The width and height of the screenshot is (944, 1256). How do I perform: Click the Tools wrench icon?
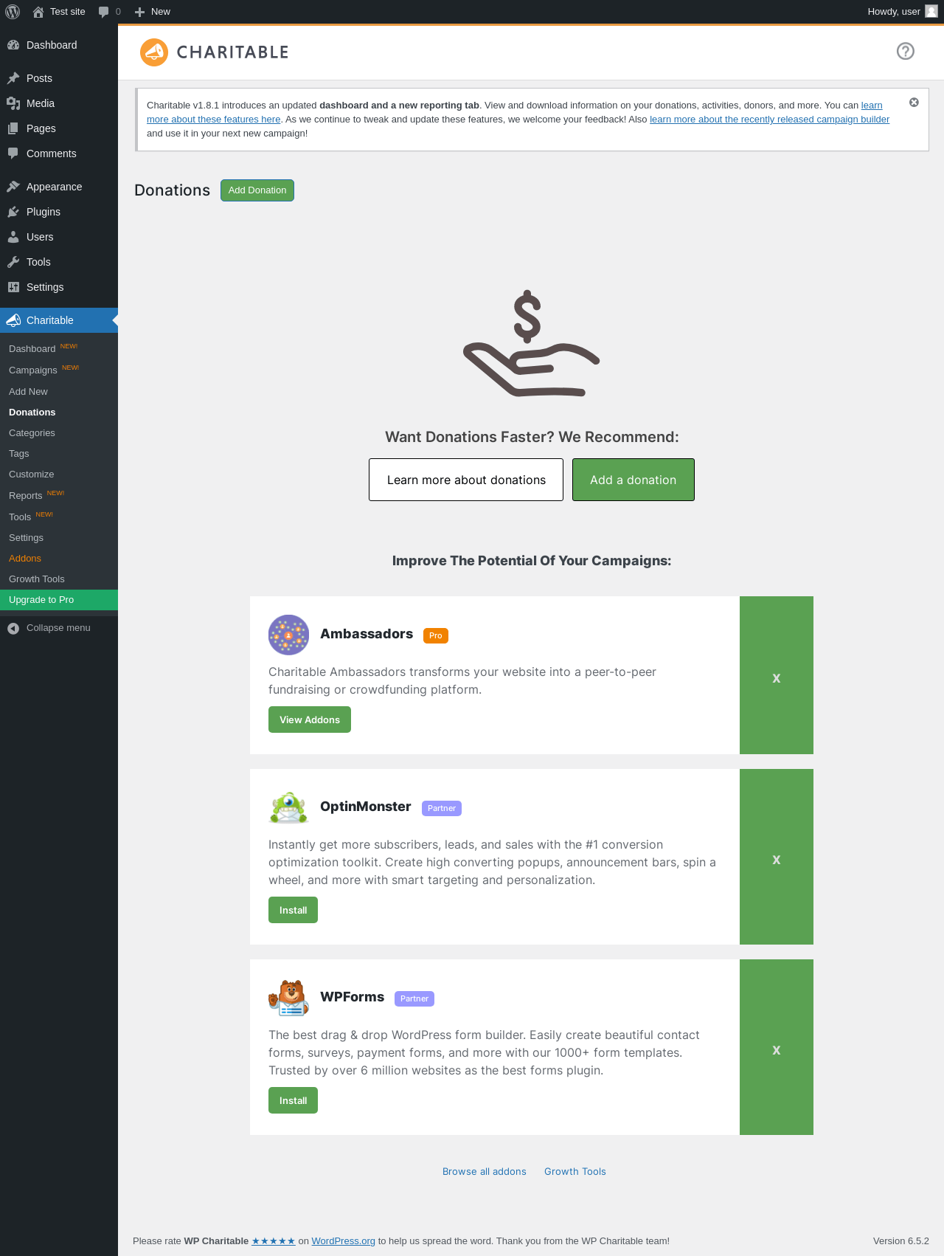point(13,262)
